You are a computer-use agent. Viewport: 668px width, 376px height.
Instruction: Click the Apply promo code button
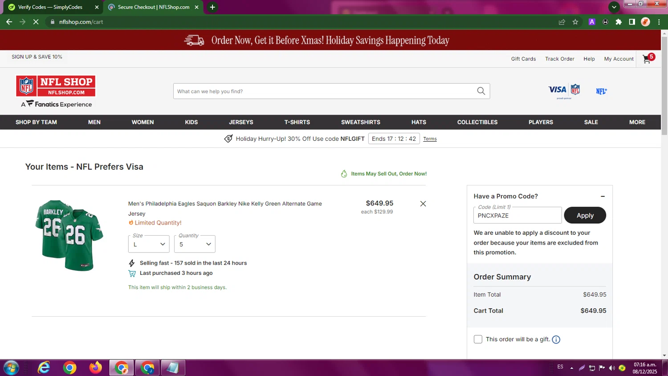click(585, 215)
